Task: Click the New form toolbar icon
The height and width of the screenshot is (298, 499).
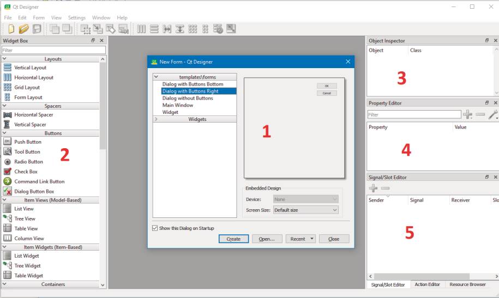Action: (11, 29)
